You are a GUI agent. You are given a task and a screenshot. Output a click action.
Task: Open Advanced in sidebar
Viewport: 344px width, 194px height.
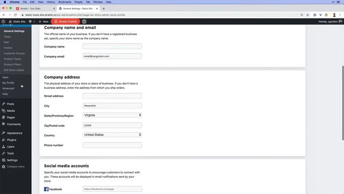point(8,88)
